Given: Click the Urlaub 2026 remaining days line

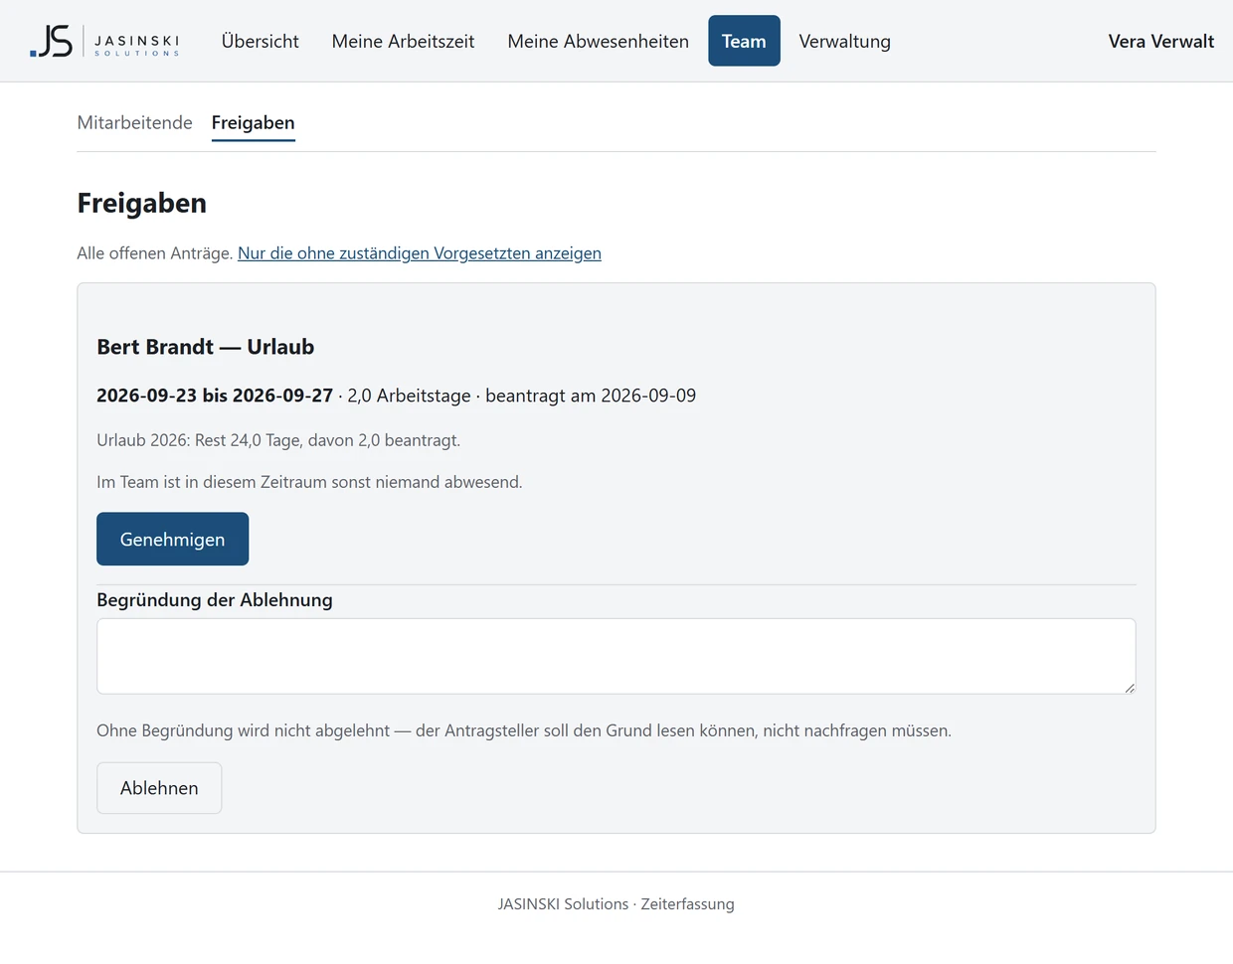Looking at the screenshot, I should coord(278,440).
